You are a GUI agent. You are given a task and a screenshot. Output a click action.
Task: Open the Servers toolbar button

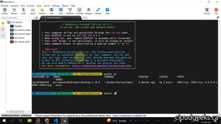point(14,11)
